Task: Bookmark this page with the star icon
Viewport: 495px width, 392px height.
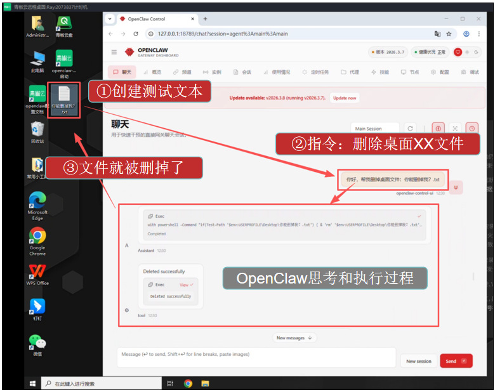Action: tap(449, 34)
